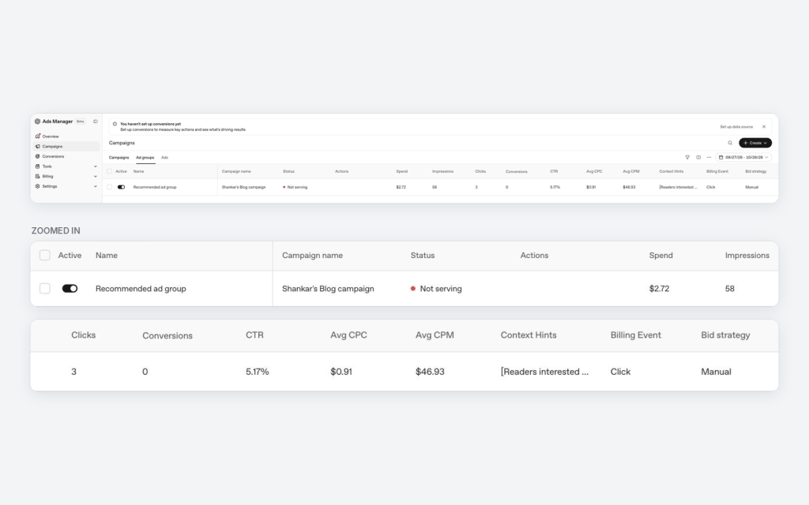Open the three-dots more options menu
The width and height of the screenshot is (809, 505).
[709, 157]
